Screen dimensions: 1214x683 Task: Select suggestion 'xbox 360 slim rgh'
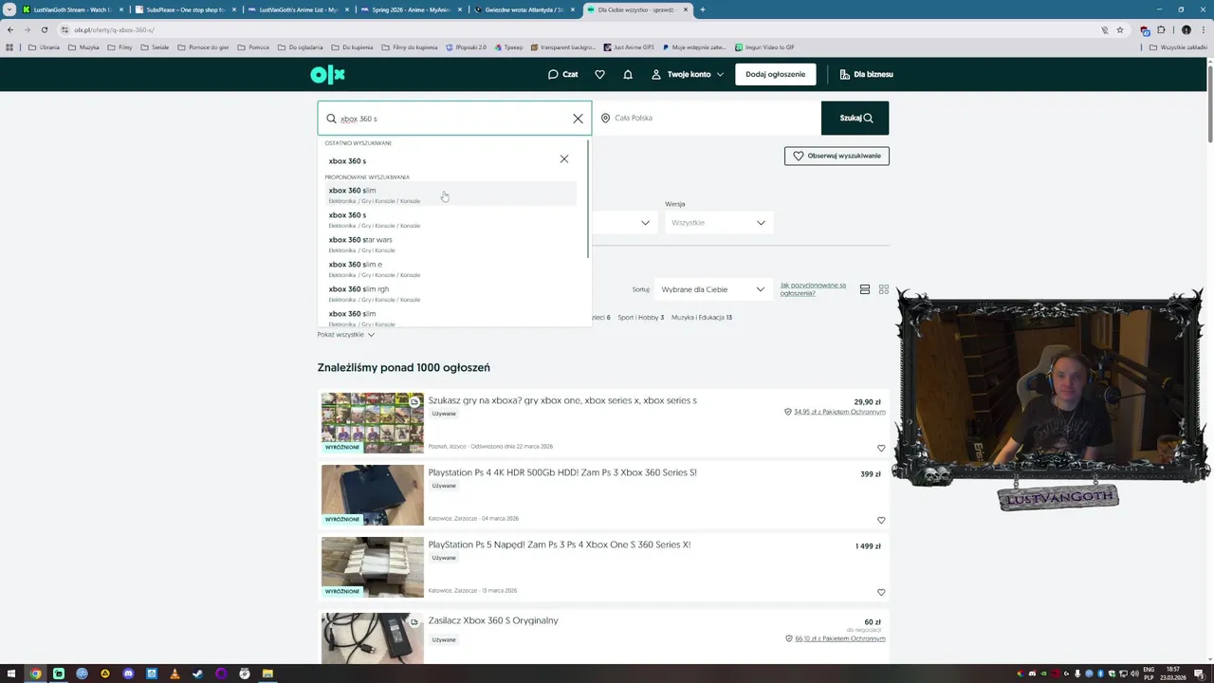(x=452, y=293)
